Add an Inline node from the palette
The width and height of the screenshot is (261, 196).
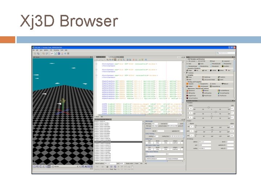[x=189, y=79]
